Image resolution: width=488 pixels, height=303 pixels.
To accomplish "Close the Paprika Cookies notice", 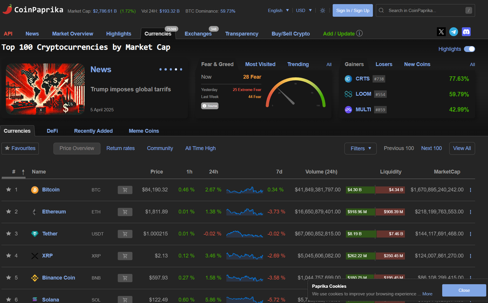I will click(x=464, y=290).
